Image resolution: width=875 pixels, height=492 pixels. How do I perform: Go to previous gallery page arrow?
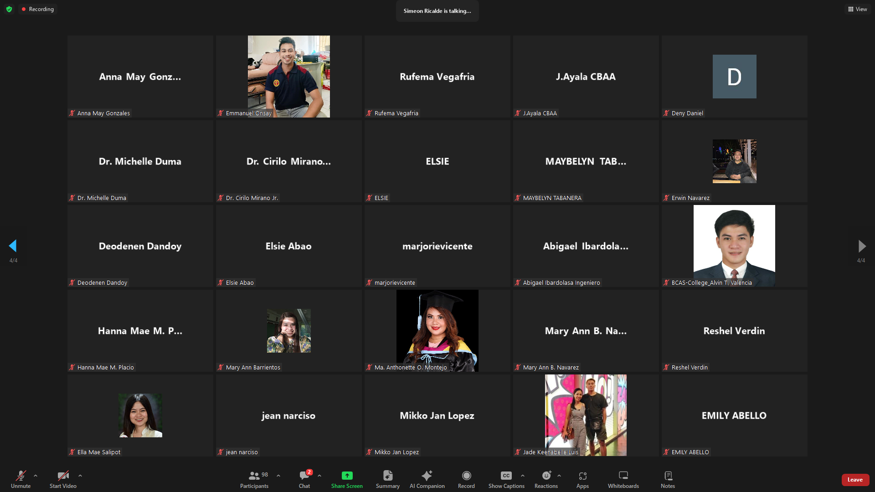[x=13, y=246]
